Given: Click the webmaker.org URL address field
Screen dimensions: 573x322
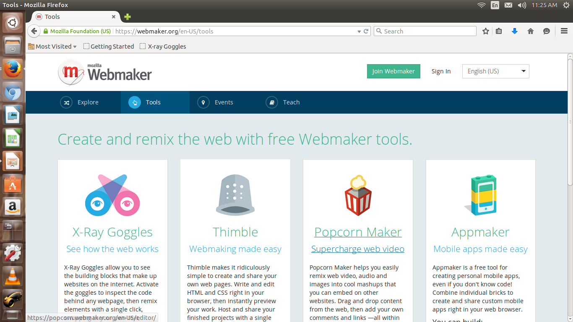Looking at the screenshot, I should pos(235,31).
